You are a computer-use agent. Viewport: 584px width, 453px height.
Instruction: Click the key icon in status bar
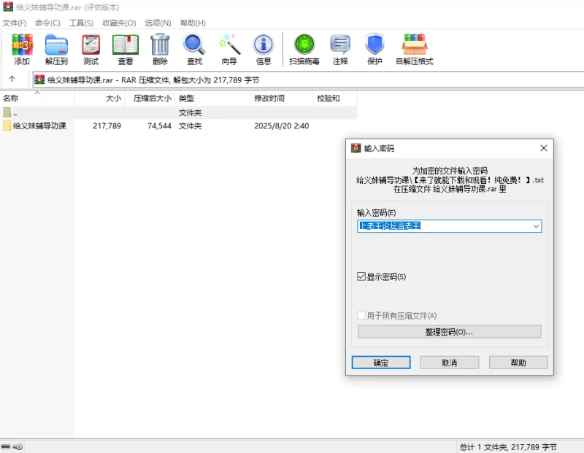pyautogui.click(x=18, y=446)
